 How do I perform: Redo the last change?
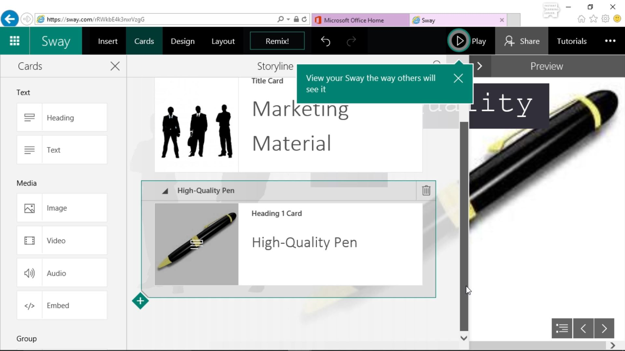[x=352, y=41]
